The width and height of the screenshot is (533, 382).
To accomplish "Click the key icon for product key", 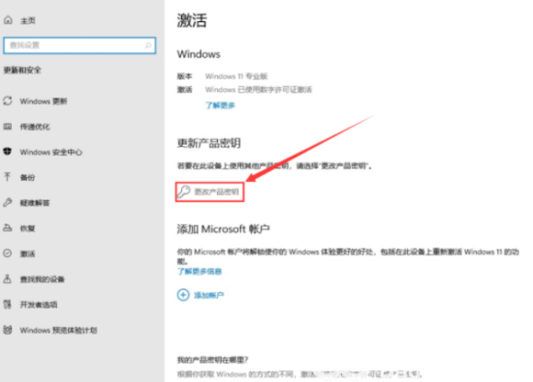I will (184, 191).
